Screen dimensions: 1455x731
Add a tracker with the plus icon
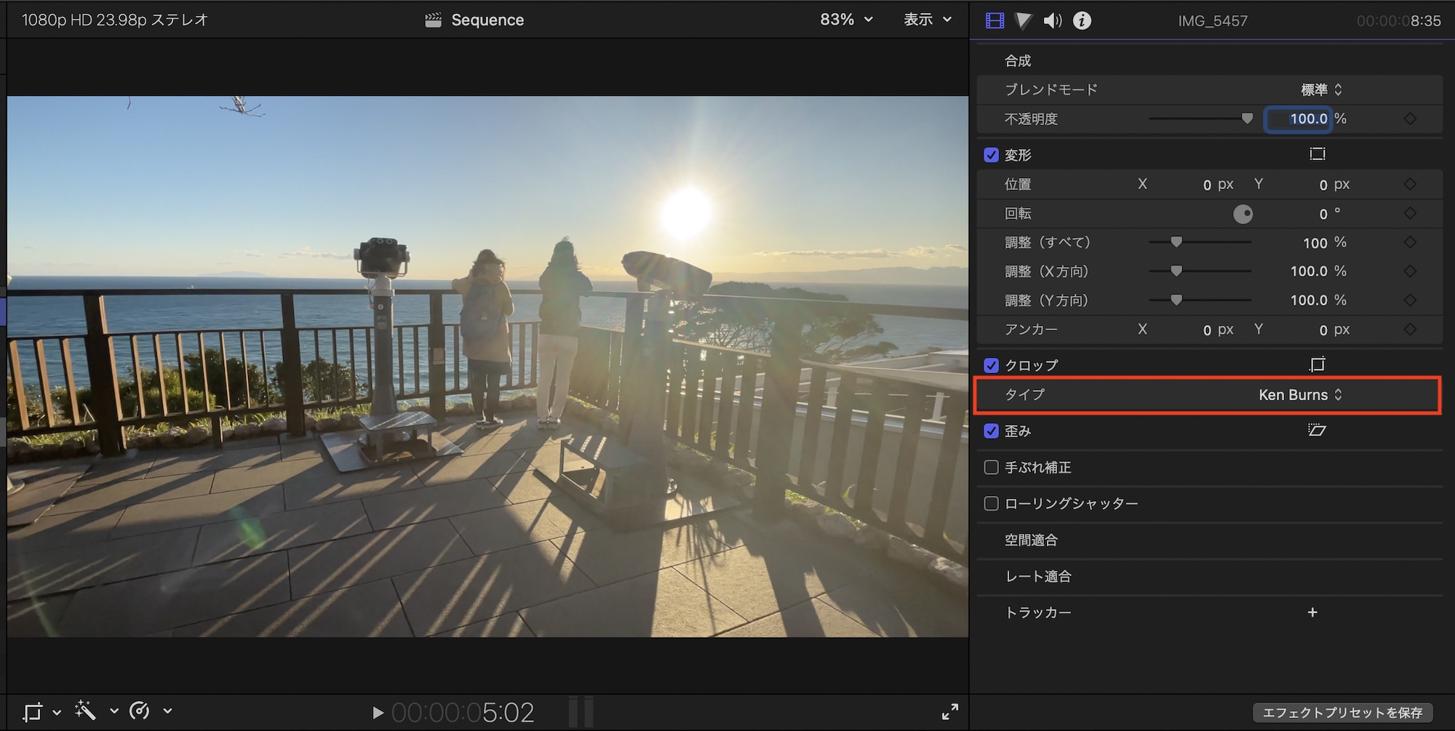click(x=1312, y=612)
